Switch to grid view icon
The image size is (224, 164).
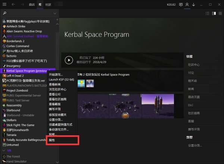(220, 13)
